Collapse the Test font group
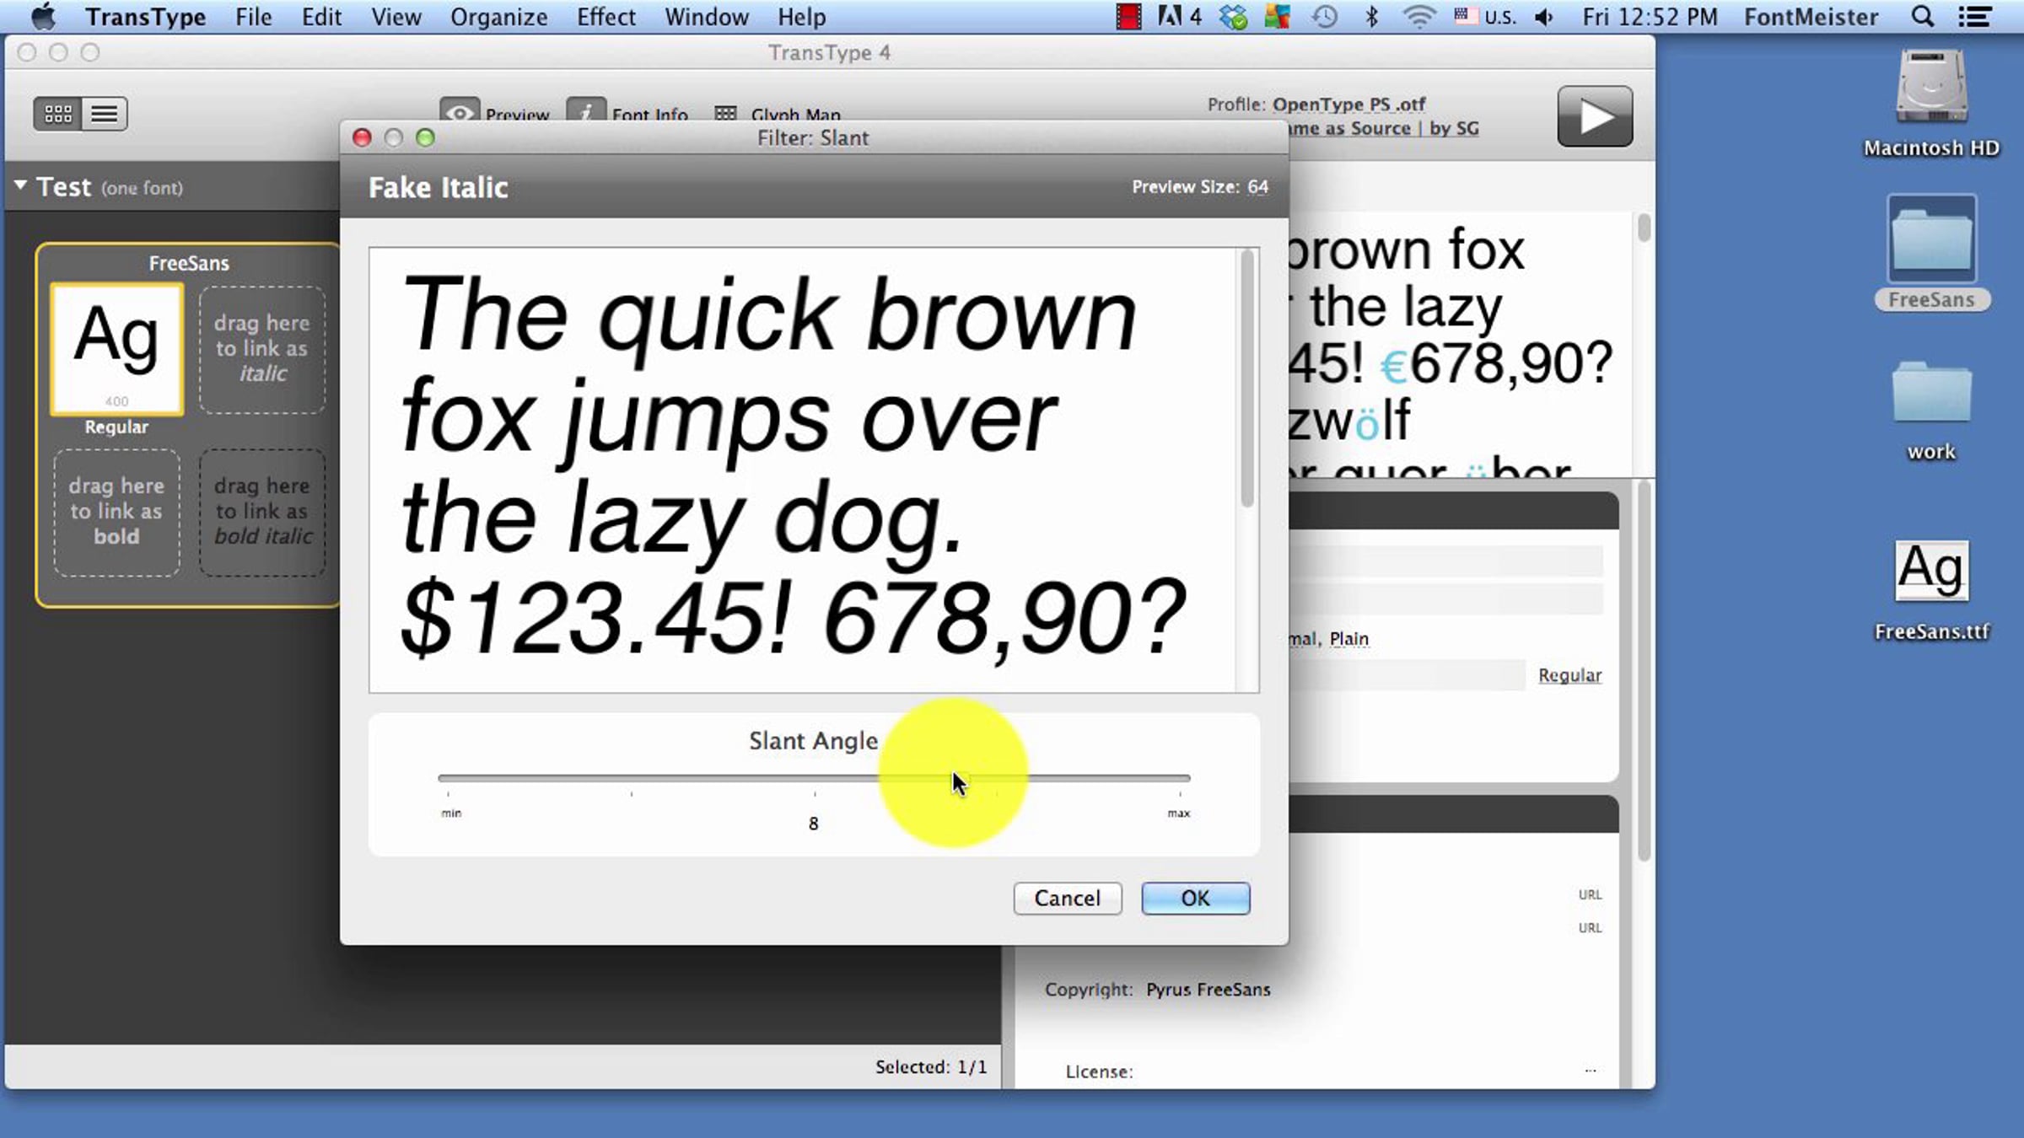2024x1138 pixels. pos(20,185)
